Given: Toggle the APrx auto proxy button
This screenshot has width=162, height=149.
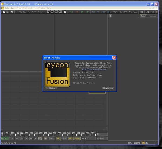Looking at the screenshot, I should pos(71,138).
